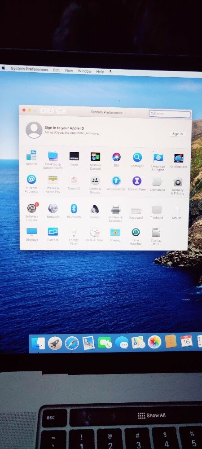Viewport: 202px width, 449px height.
Task: Launch Finder from the Dock
Action: 38,343
